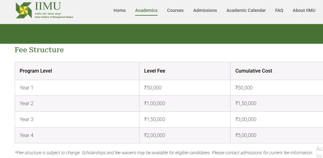Click the IIMU pinwheel logo icon

(x=24, y=10)
